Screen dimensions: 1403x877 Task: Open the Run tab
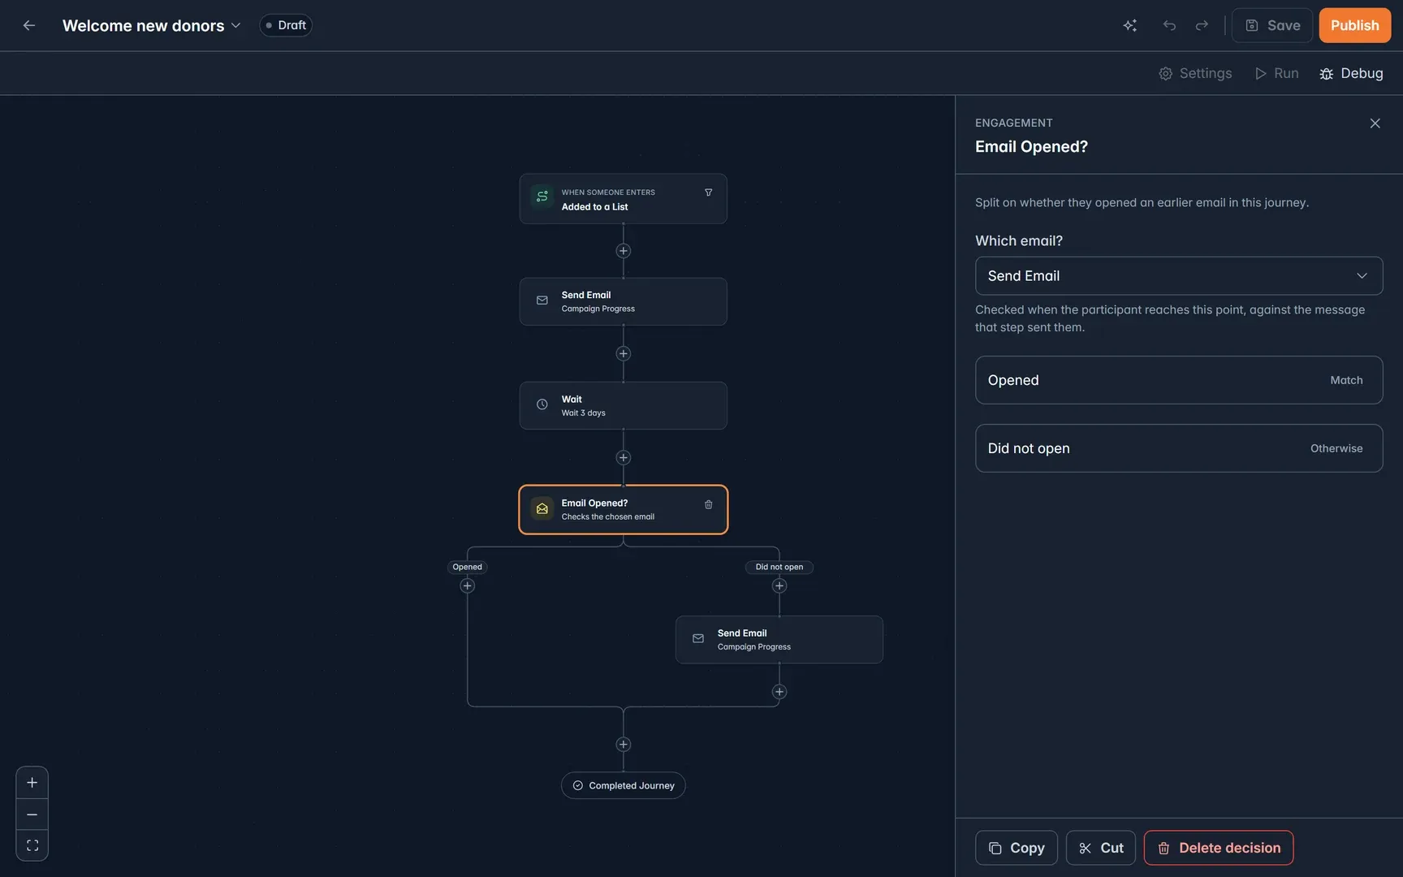click(1276, 73)
